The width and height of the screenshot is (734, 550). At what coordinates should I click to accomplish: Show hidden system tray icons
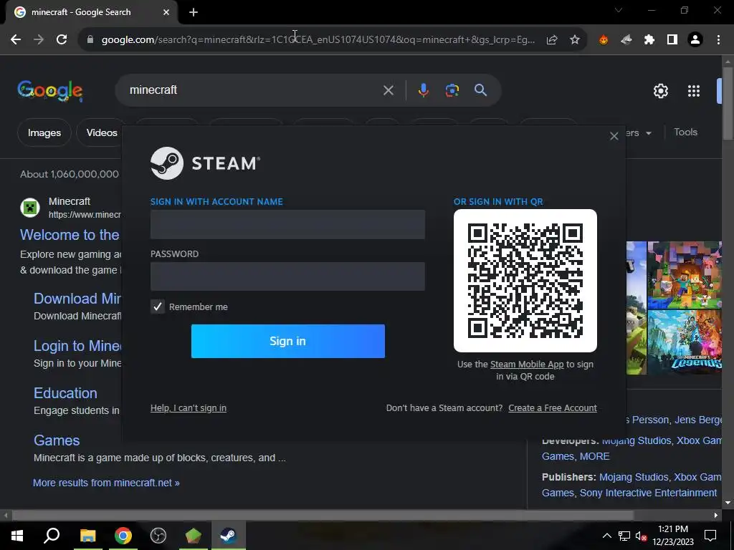pos(606,536)
